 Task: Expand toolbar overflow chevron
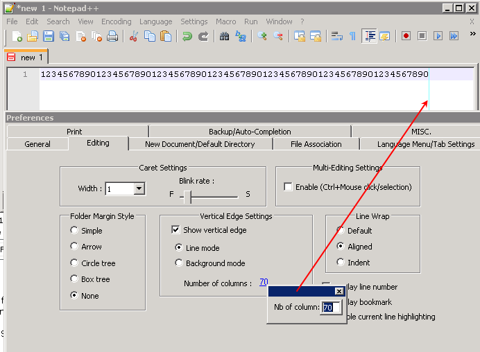(x=472, y=33)
